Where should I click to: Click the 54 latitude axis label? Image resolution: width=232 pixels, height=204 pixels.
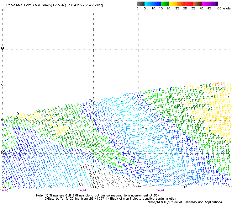click(x=3, y=120)
